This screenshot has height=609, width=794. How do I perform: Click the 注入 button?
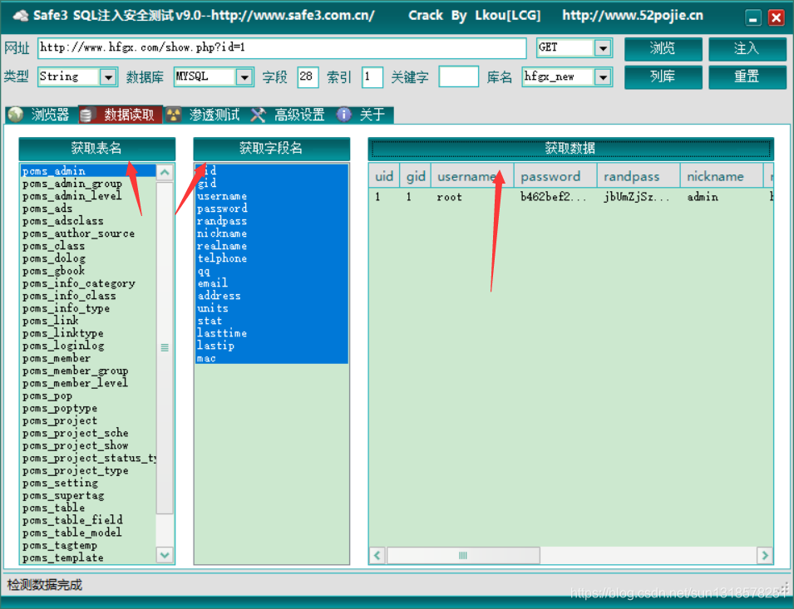click(x=747, y=48)
